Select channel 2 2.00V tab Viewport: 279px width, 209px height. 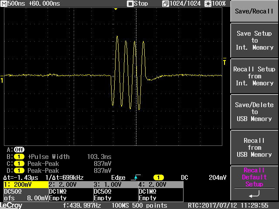[71, 185]
